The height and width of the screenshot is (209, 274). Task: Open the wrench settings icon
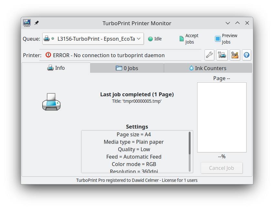pos(209,55)
